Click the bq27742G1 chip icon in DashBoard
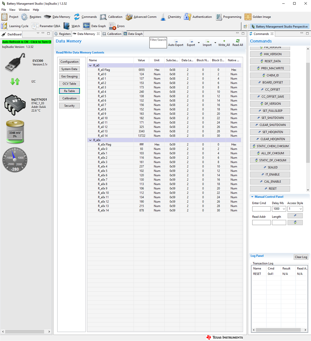This screenshot has width=311, height=341. click(15, 105)
